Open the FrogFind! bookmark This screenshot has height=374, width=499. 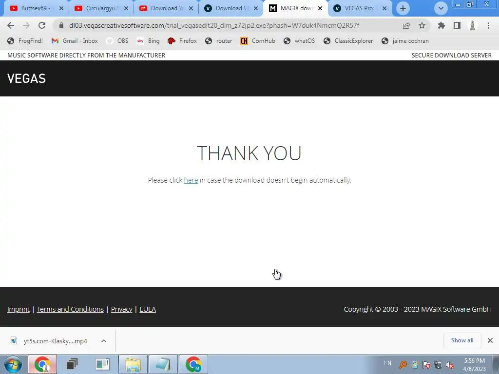[x=25, y=41]
